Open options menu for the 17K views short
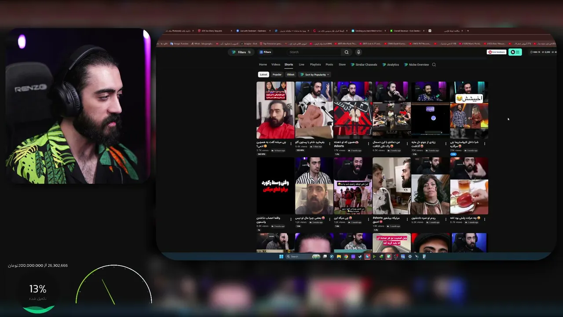The height and width of the screenshot is (317, 563). click(x=368, y=144)
